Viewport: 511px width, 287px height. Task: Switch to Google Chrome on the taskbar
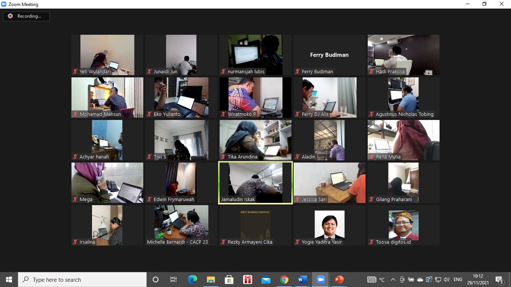284,279
